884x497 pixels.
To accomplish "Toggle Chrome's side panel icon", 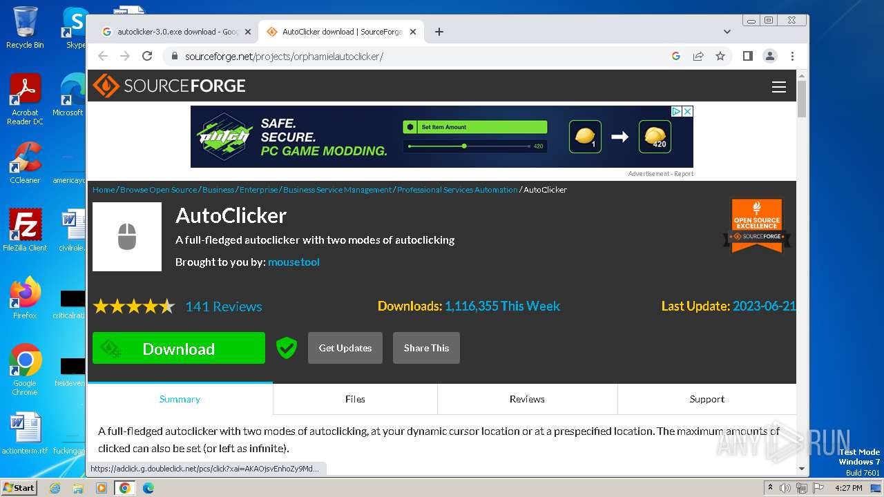I will coord(747,56).
